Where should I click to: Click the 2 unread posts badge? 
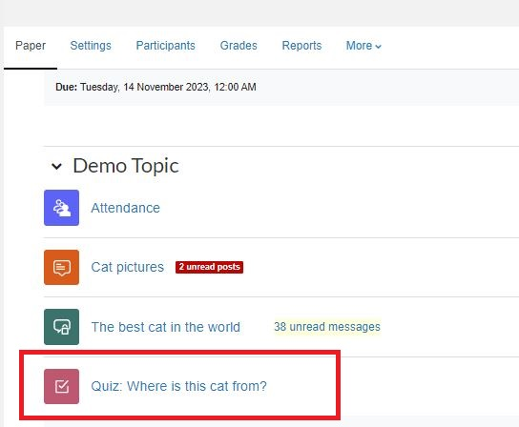[x=209, y=267]
